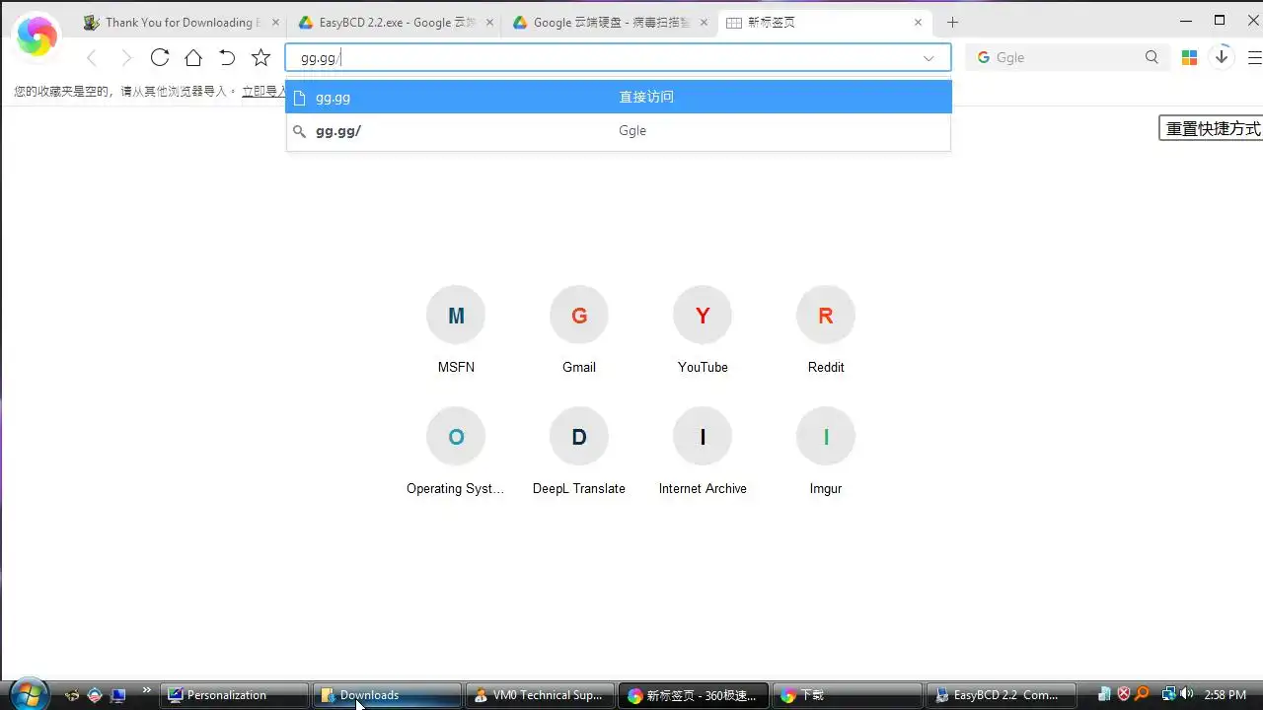Click the browser forward arrow
This screenshot has width=1263, height=710.
click(126, 58)
